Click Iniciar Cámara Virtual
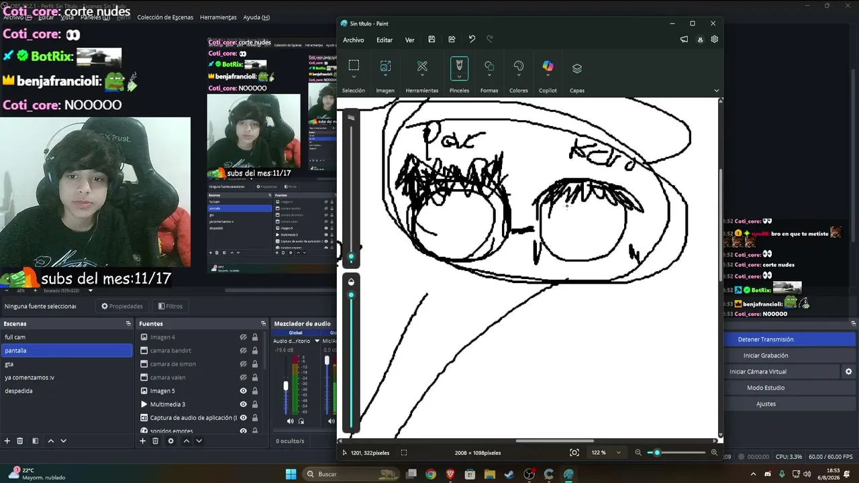 pyautogui.click(x=758, y=372)
